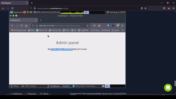Screen dimensions: 176x99
Task: Expand the Privacy bookmarks folder
Action: click(95, 30)
